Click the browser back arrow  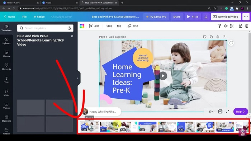4,9
